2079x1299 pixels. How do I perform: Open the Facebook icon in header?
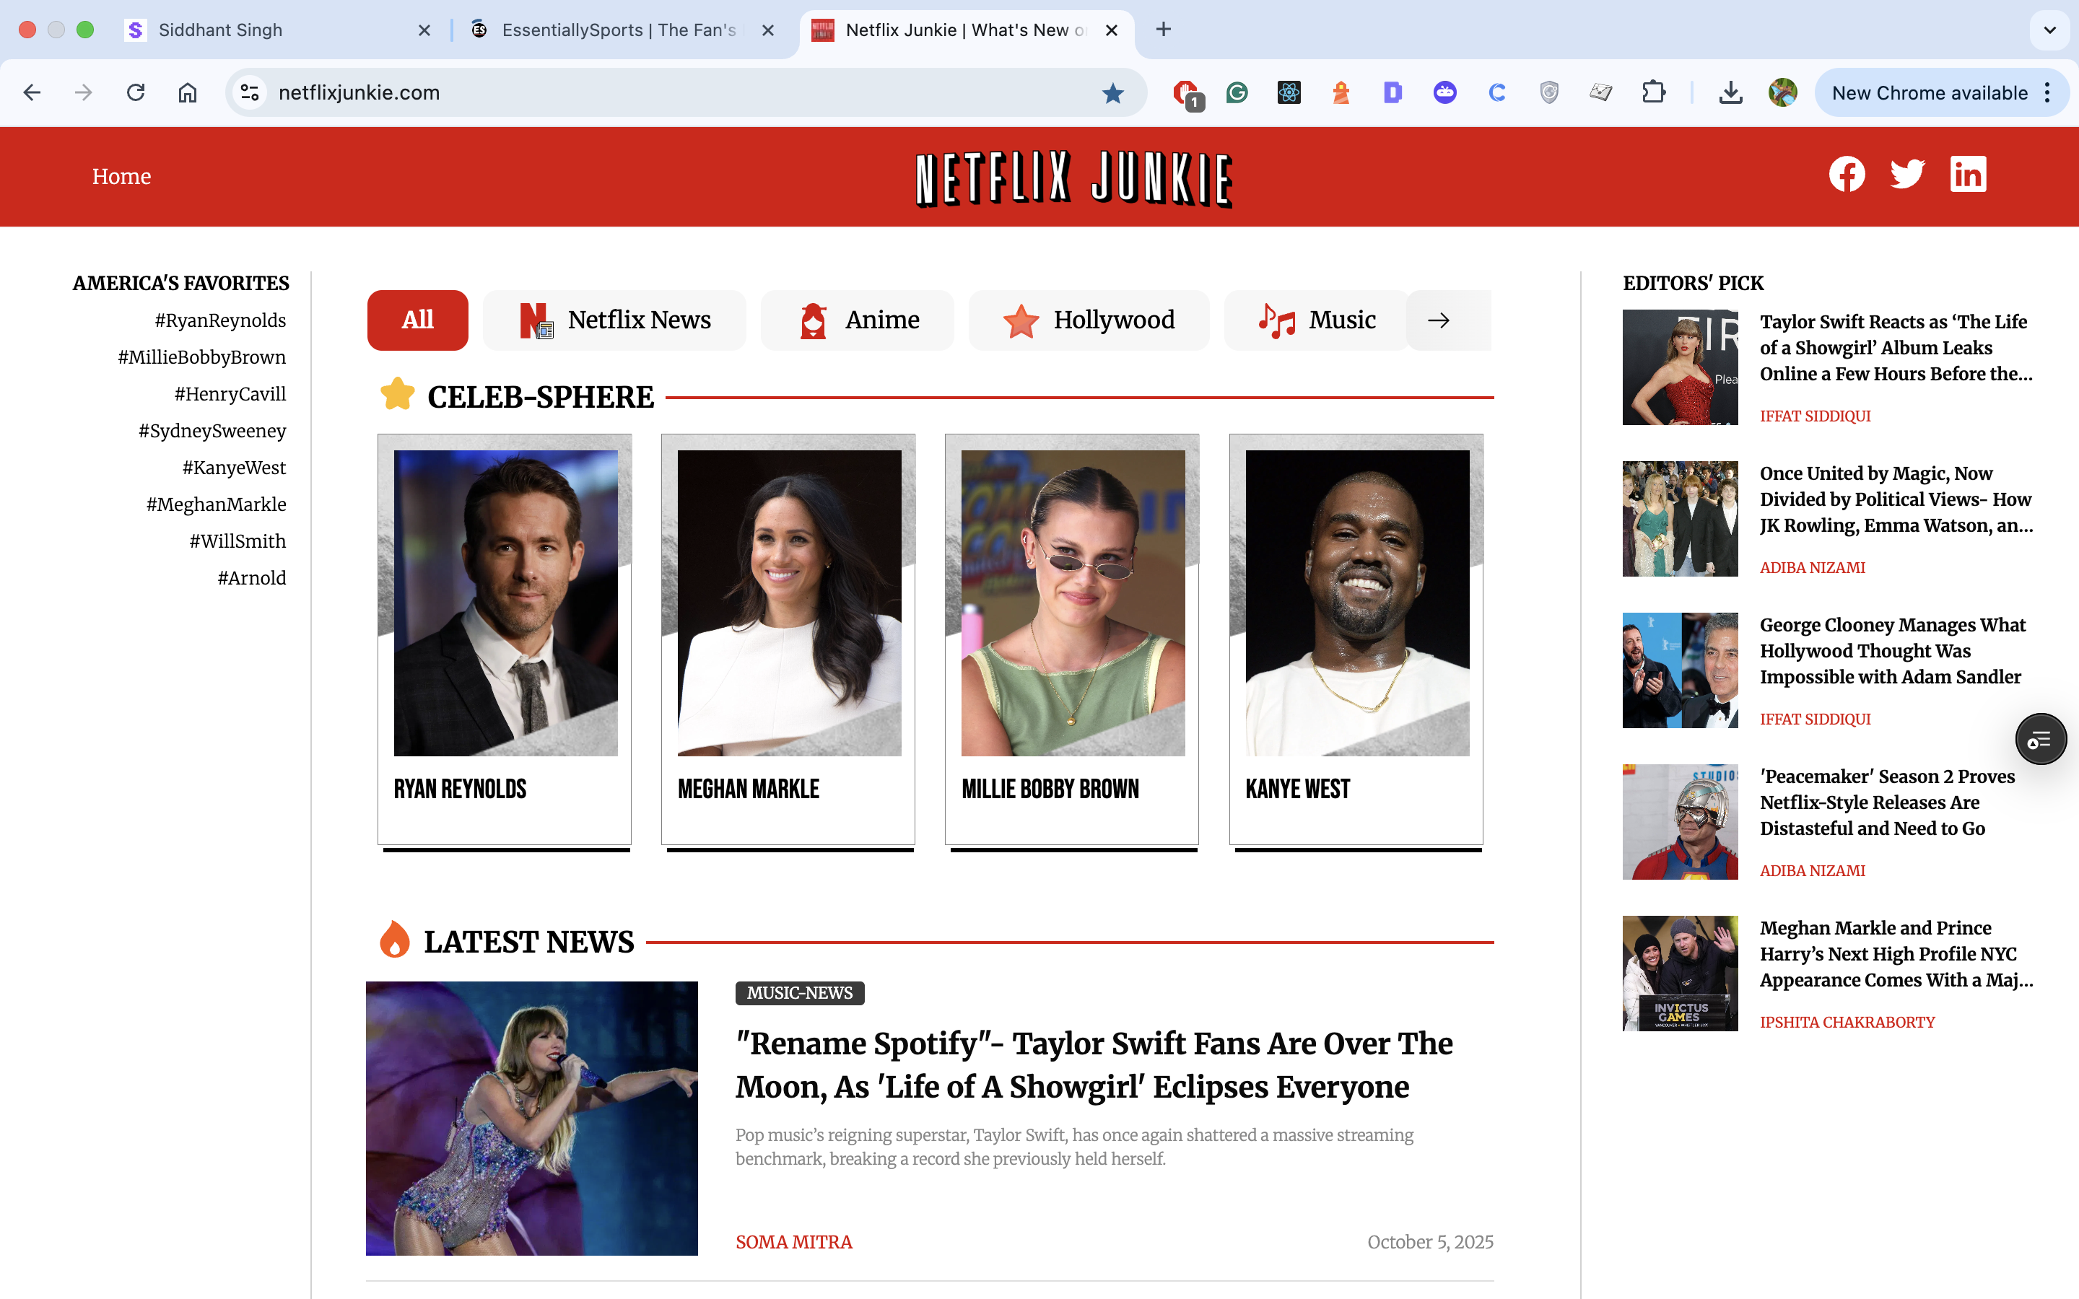(x=1846, y=175)
